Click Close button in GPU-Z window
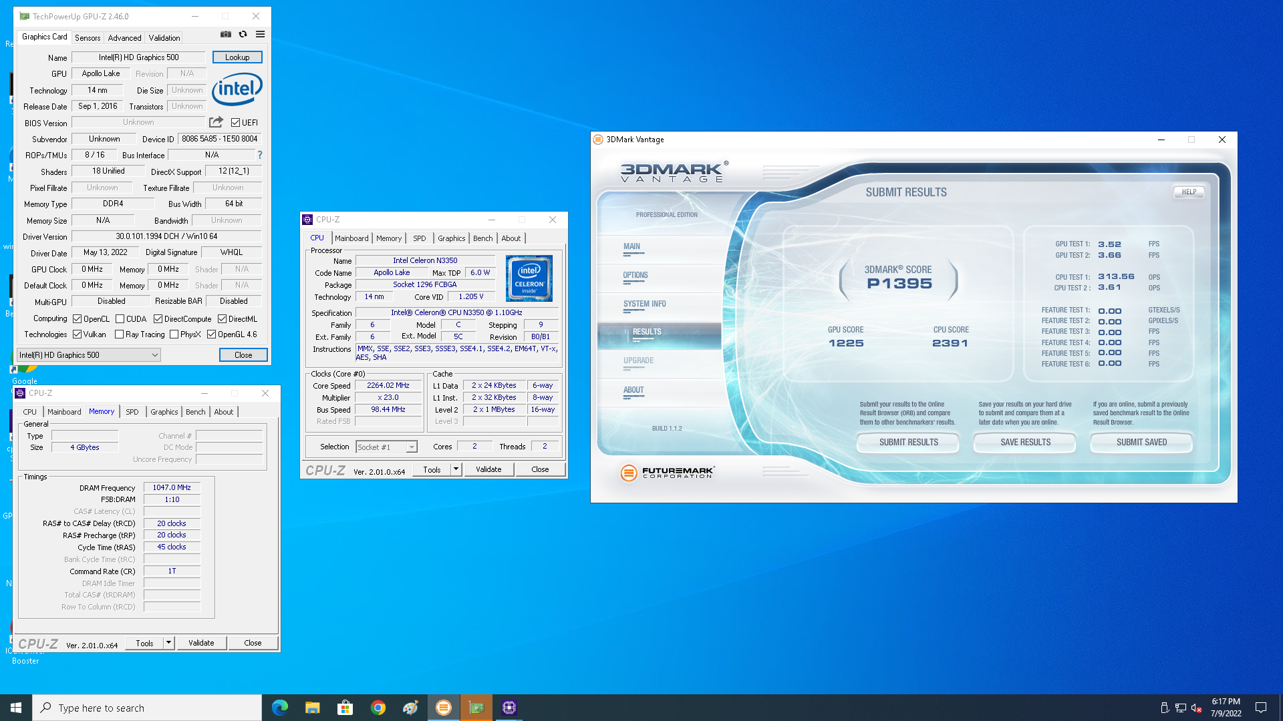Viewport: 1283px width, 721px height. pos(243,355)
